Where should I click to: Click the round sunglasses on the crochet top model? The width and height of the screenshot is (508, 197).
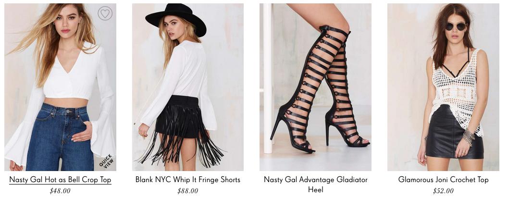456,26
